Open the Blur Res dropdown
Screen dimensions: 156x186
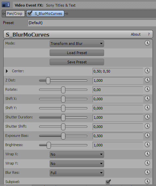(77, 173)
